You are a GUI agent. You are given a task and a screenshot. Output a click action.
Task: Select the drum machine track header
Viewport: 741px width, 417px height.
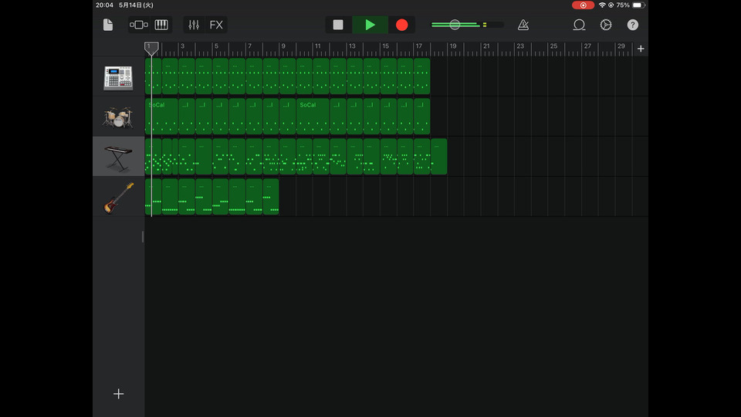[x=118, y=77]
